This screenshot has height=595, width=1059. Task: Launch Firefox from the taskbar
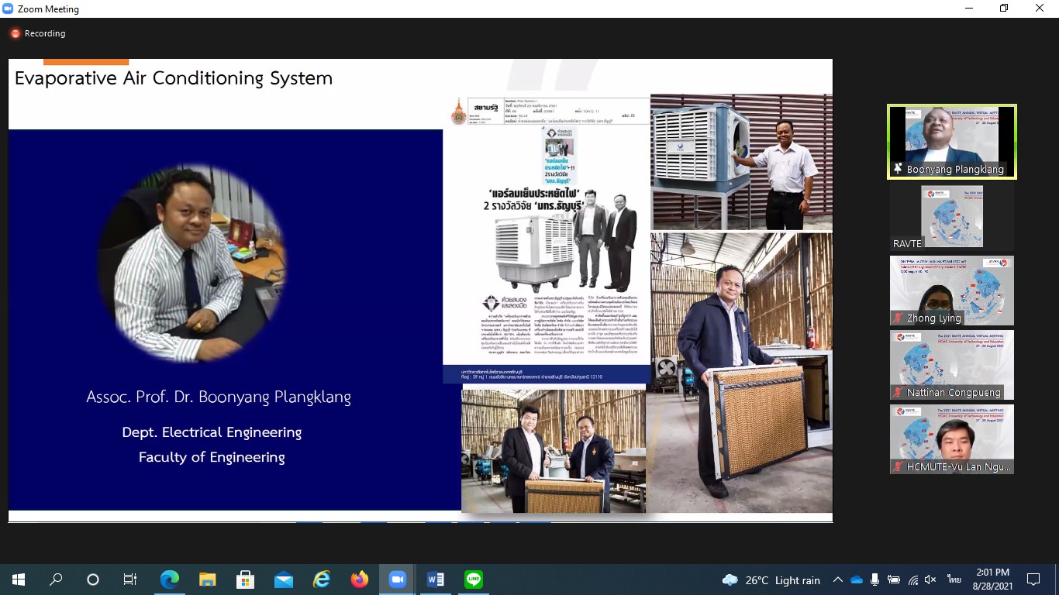(x=359, y=580)
